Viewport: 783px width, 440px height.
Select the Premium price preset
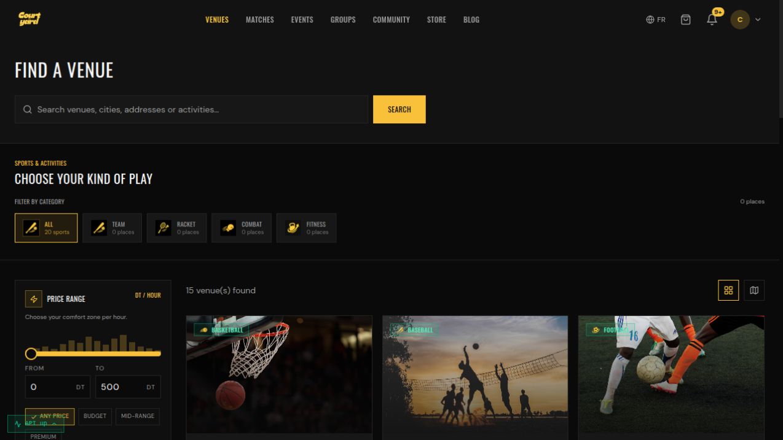43,435
